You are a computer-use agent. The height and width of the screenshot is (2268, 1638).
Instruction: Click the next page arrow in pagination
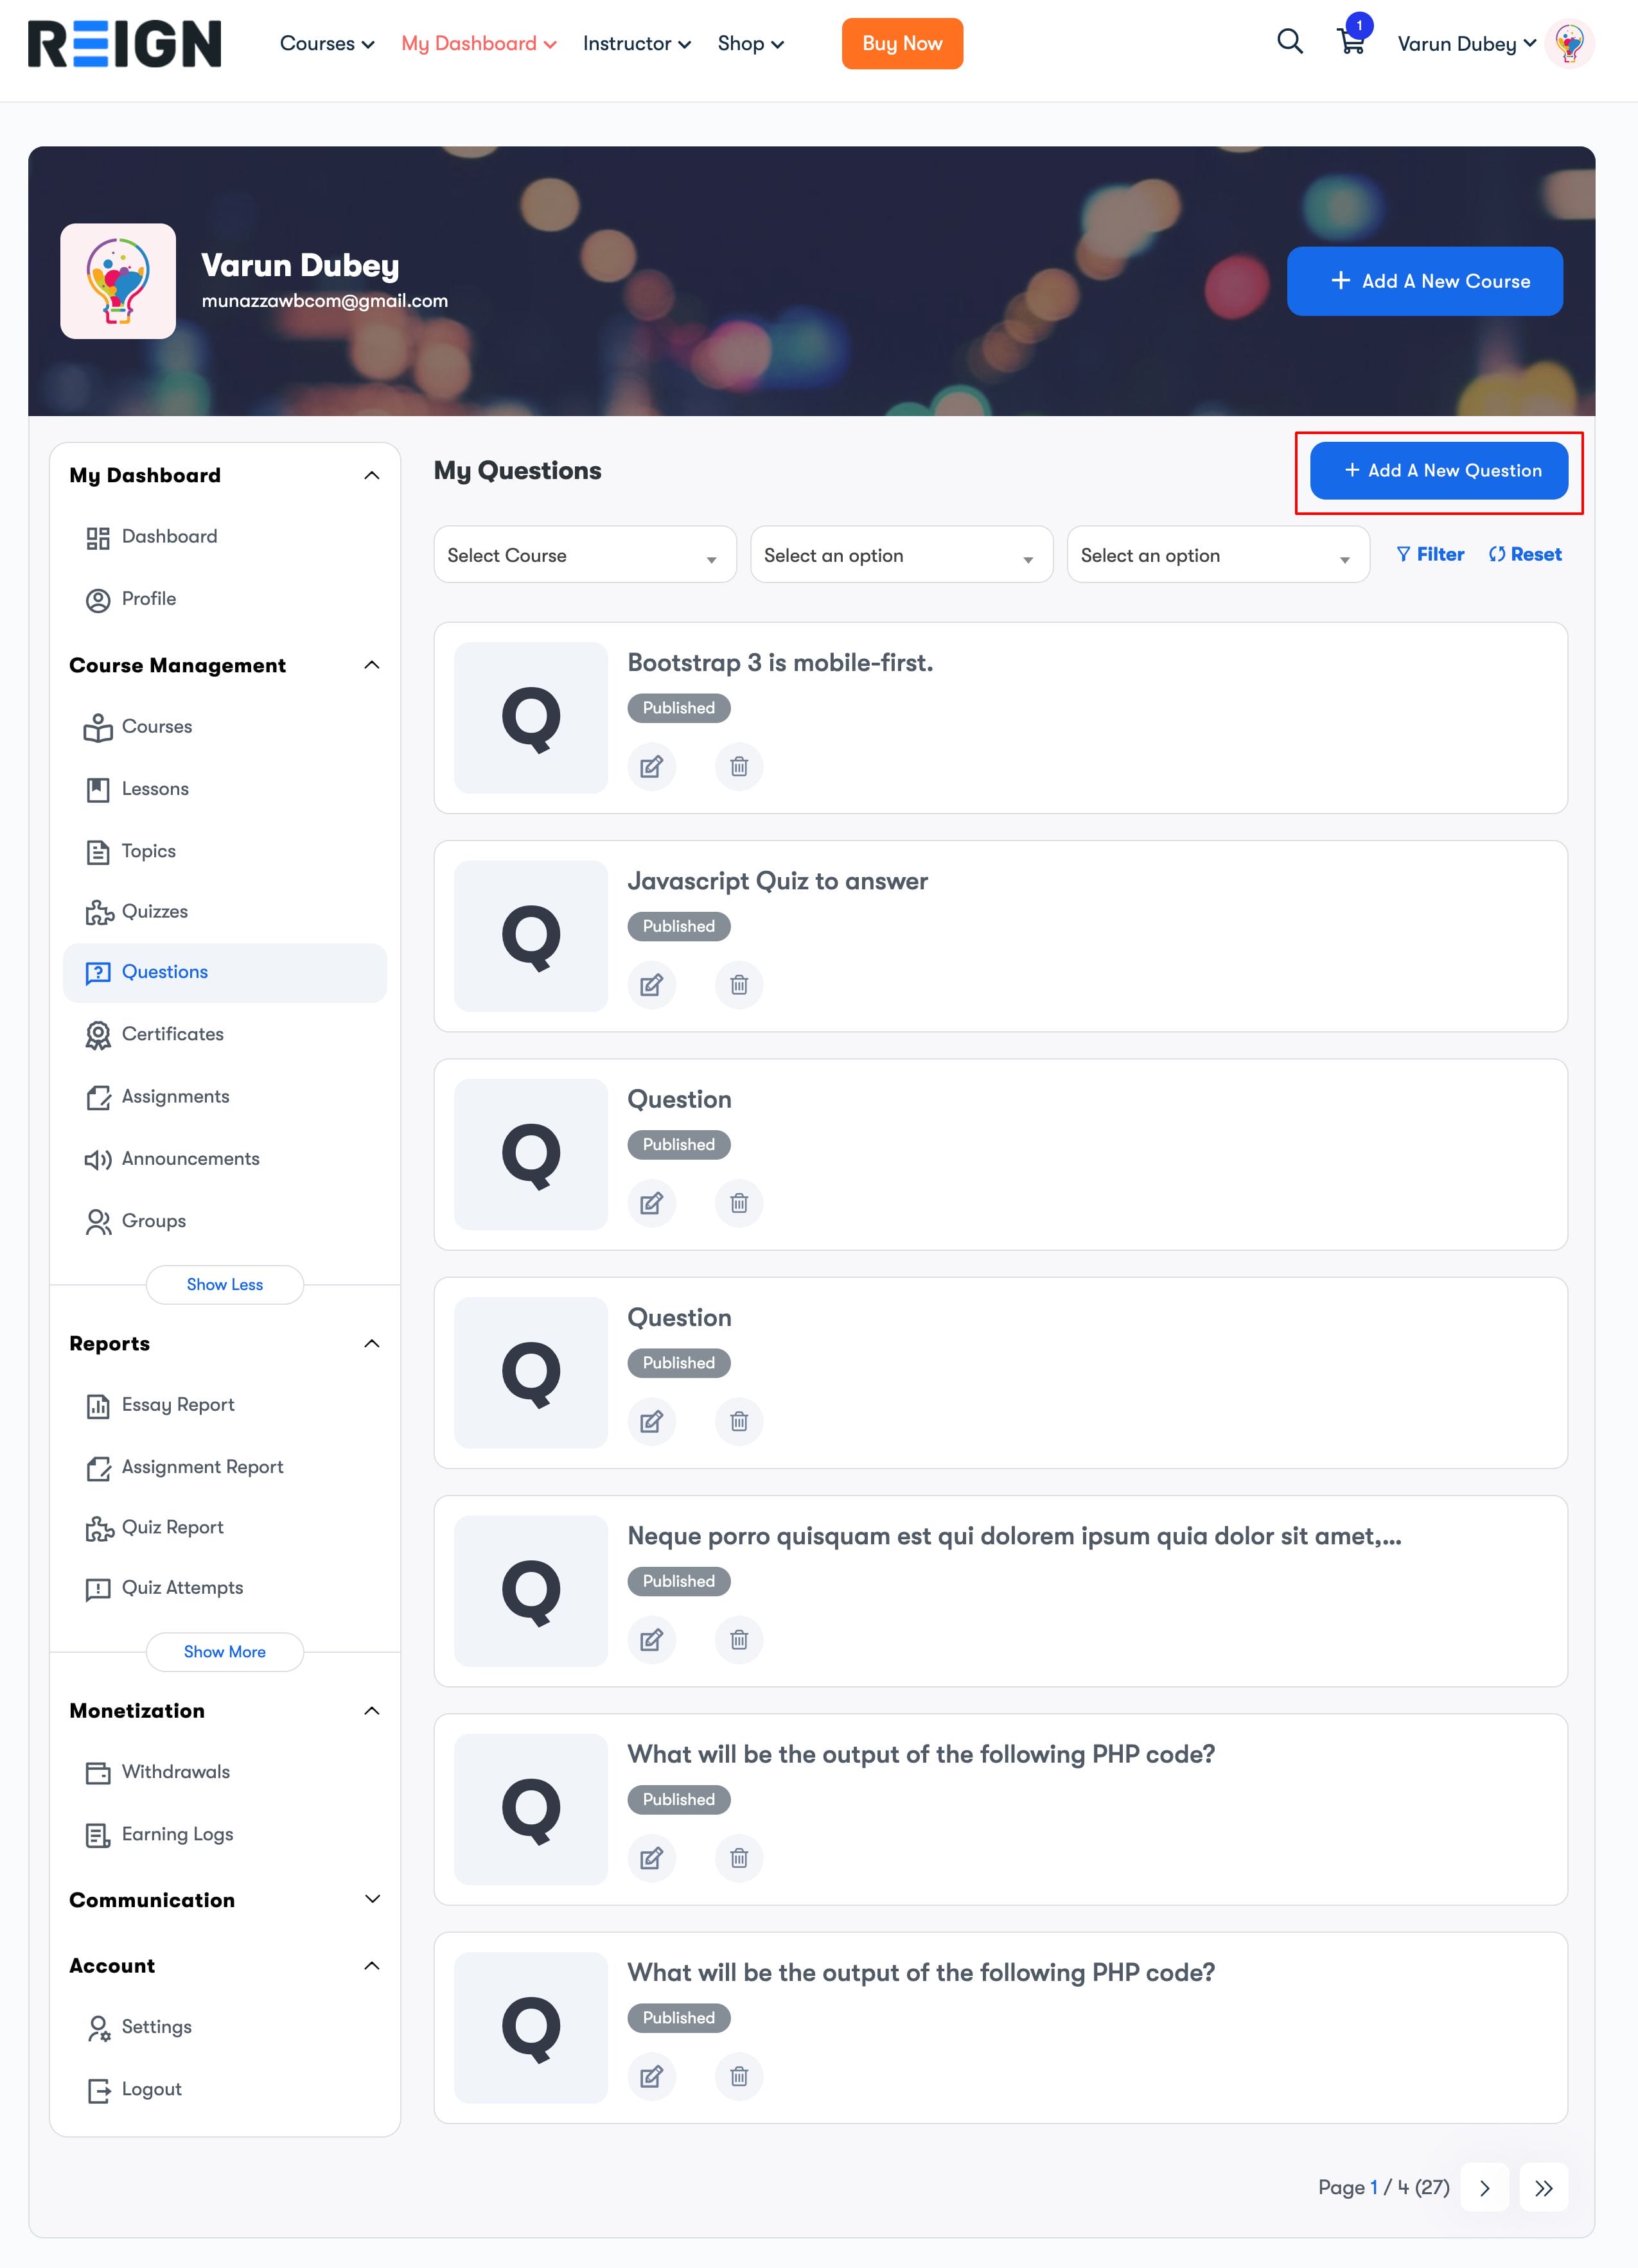pyautogui.click(x=1484, y=2188)
